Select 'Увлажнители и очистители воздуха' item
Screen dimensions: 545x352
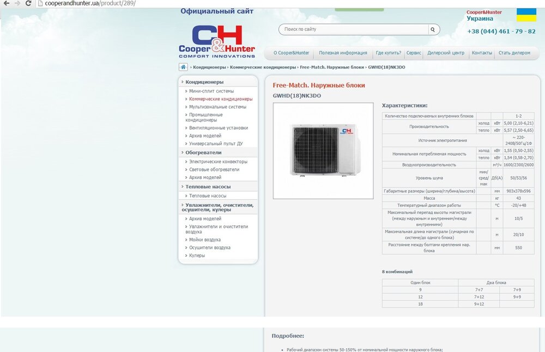(x=217, y=229)
